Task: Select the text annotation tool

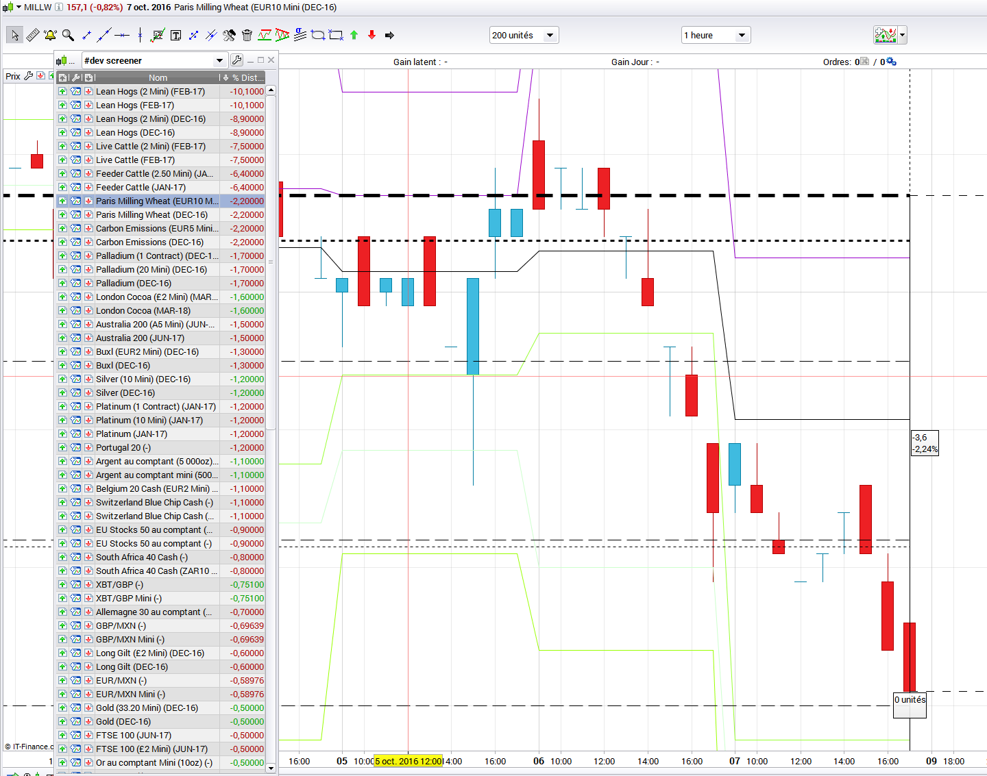Action: pos(175,35)
